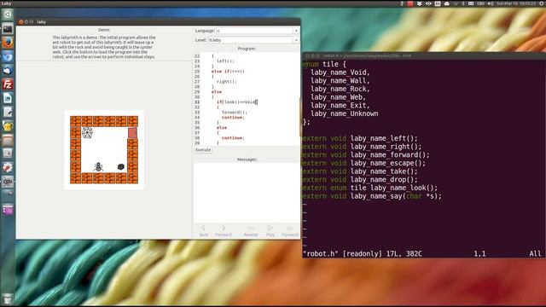Click continue; on line 34 of program

tap(233, 118)
